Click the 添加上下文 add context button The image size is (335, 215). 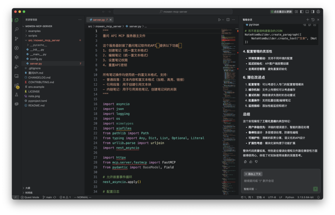[x=253, y=174]
